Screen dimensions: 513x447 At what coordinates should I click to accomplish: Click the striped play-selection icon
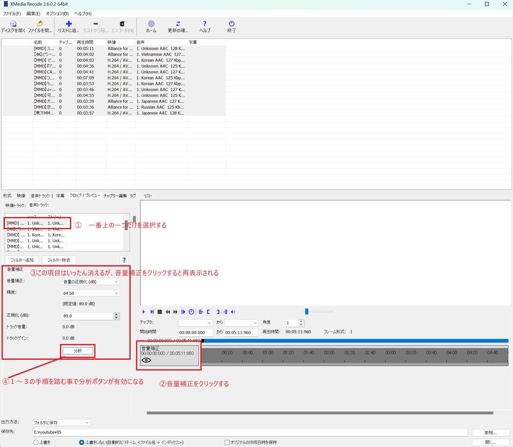pyautogui.click(x=183, y=312)
